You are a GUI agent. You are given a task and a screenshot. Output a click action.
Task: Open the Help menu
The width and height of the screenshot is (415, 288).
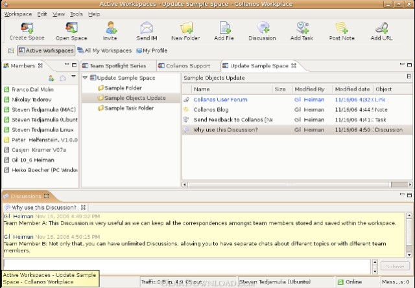pos(94,14)
